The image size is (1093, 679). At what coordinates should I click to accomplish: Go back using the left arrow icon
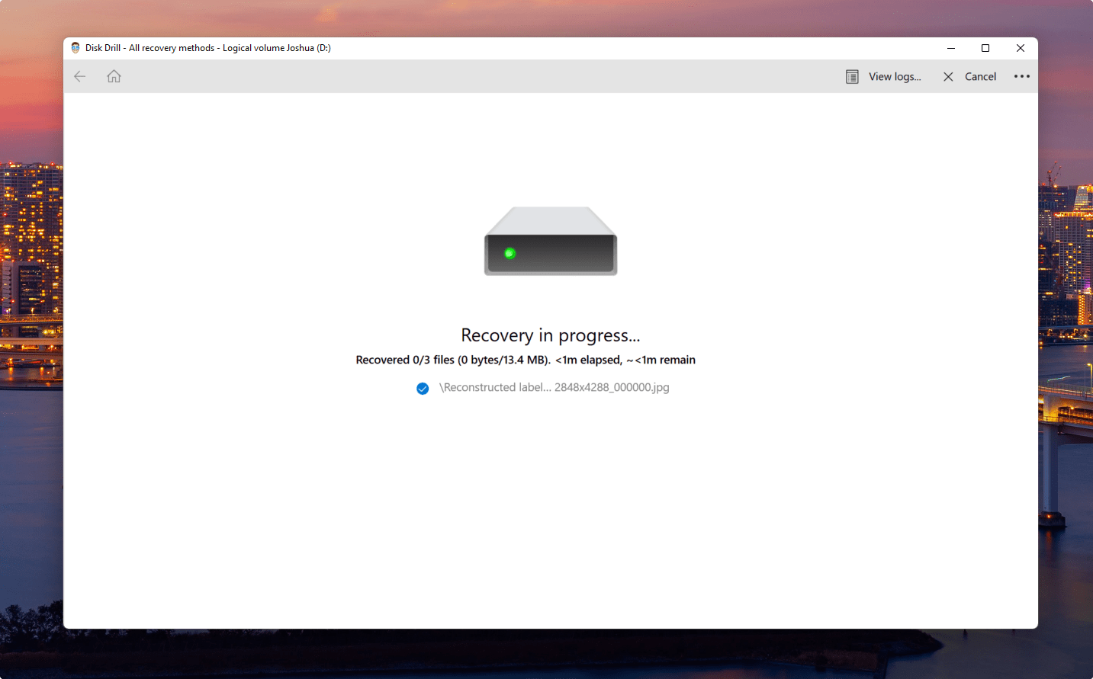click(80, 76)
